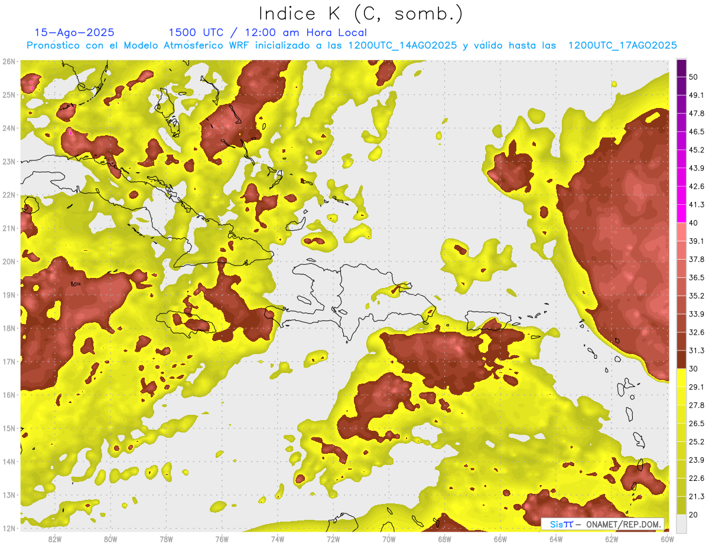
Task: Click the 22N latitude label
Action: click(9, 195)
